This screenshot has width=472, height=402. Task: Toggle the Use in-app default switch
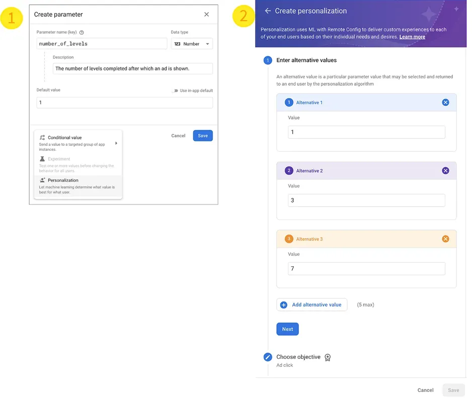pyautogui.click(x=175, y=91)
